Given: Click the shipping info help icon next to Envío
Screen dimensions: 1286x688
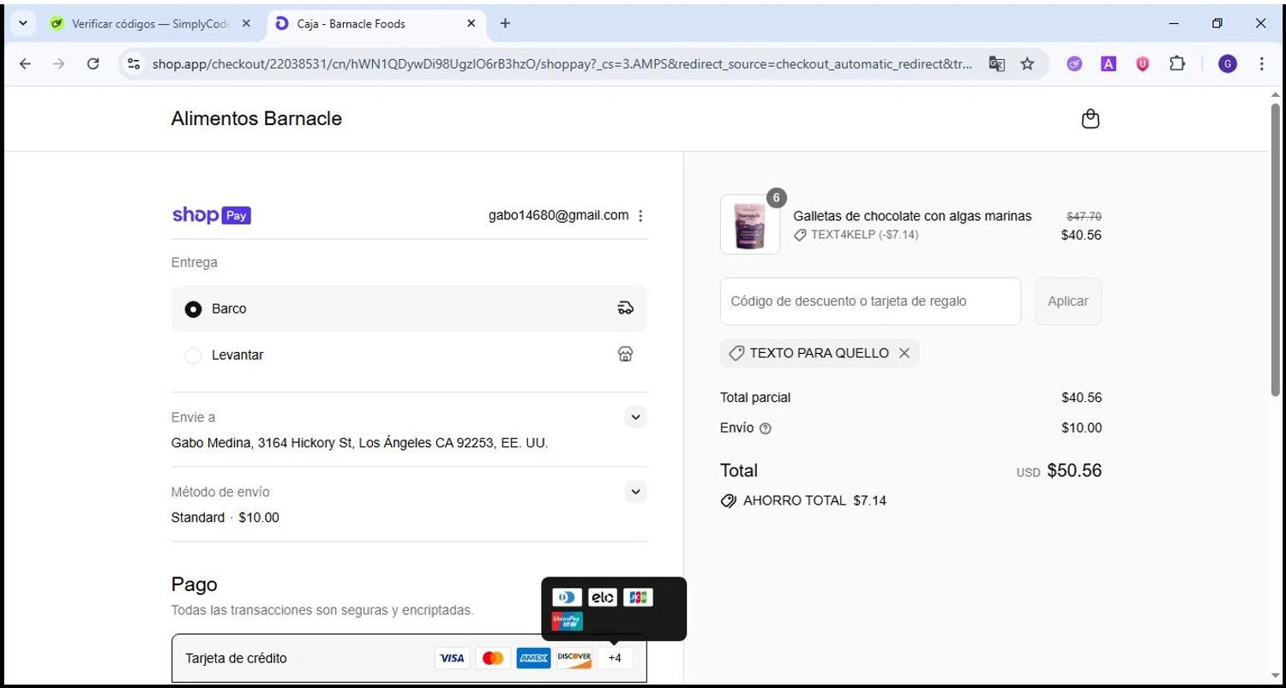Looking at the screenshot, I should pyautogui.click(x=766, y=428).
